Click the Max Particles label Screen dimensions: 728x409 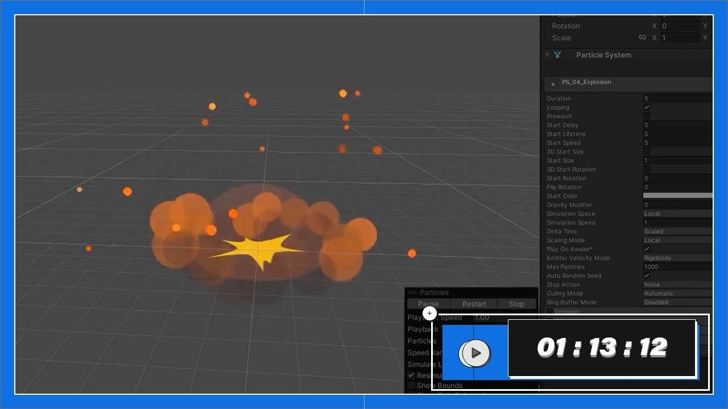pos(565,267)
